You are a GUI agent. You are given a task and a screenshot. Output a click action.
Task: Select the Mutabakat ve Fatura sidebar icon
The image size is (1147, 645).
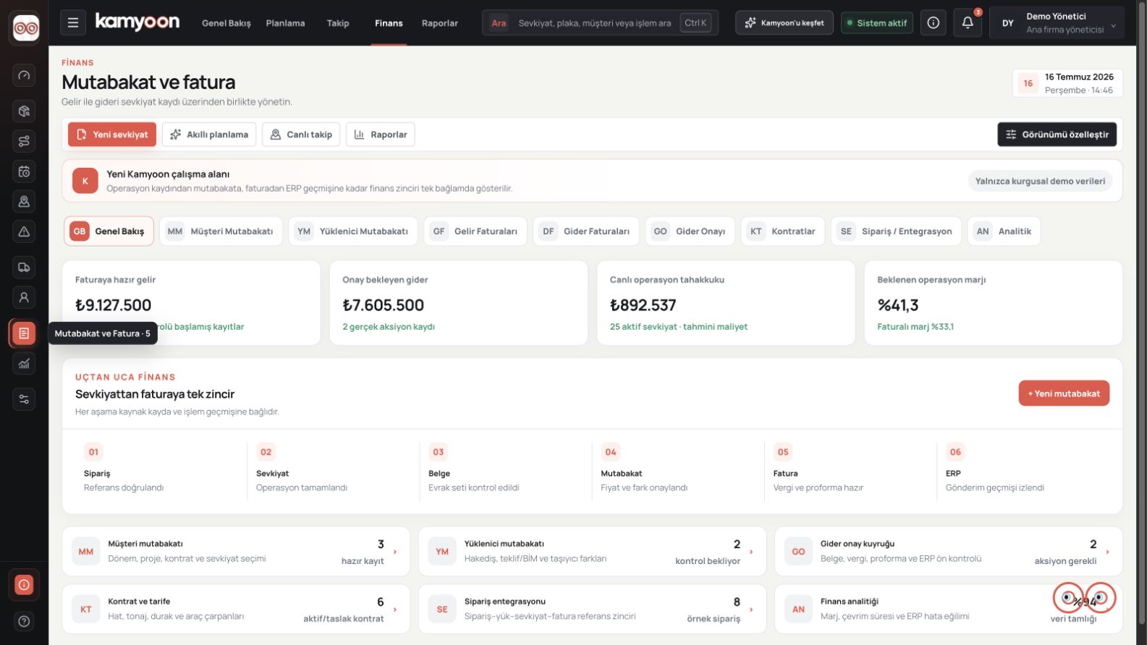coord(24,333)
